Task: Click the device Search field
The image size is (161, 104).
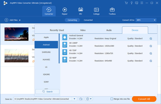Action: click(x=47, y=91)
